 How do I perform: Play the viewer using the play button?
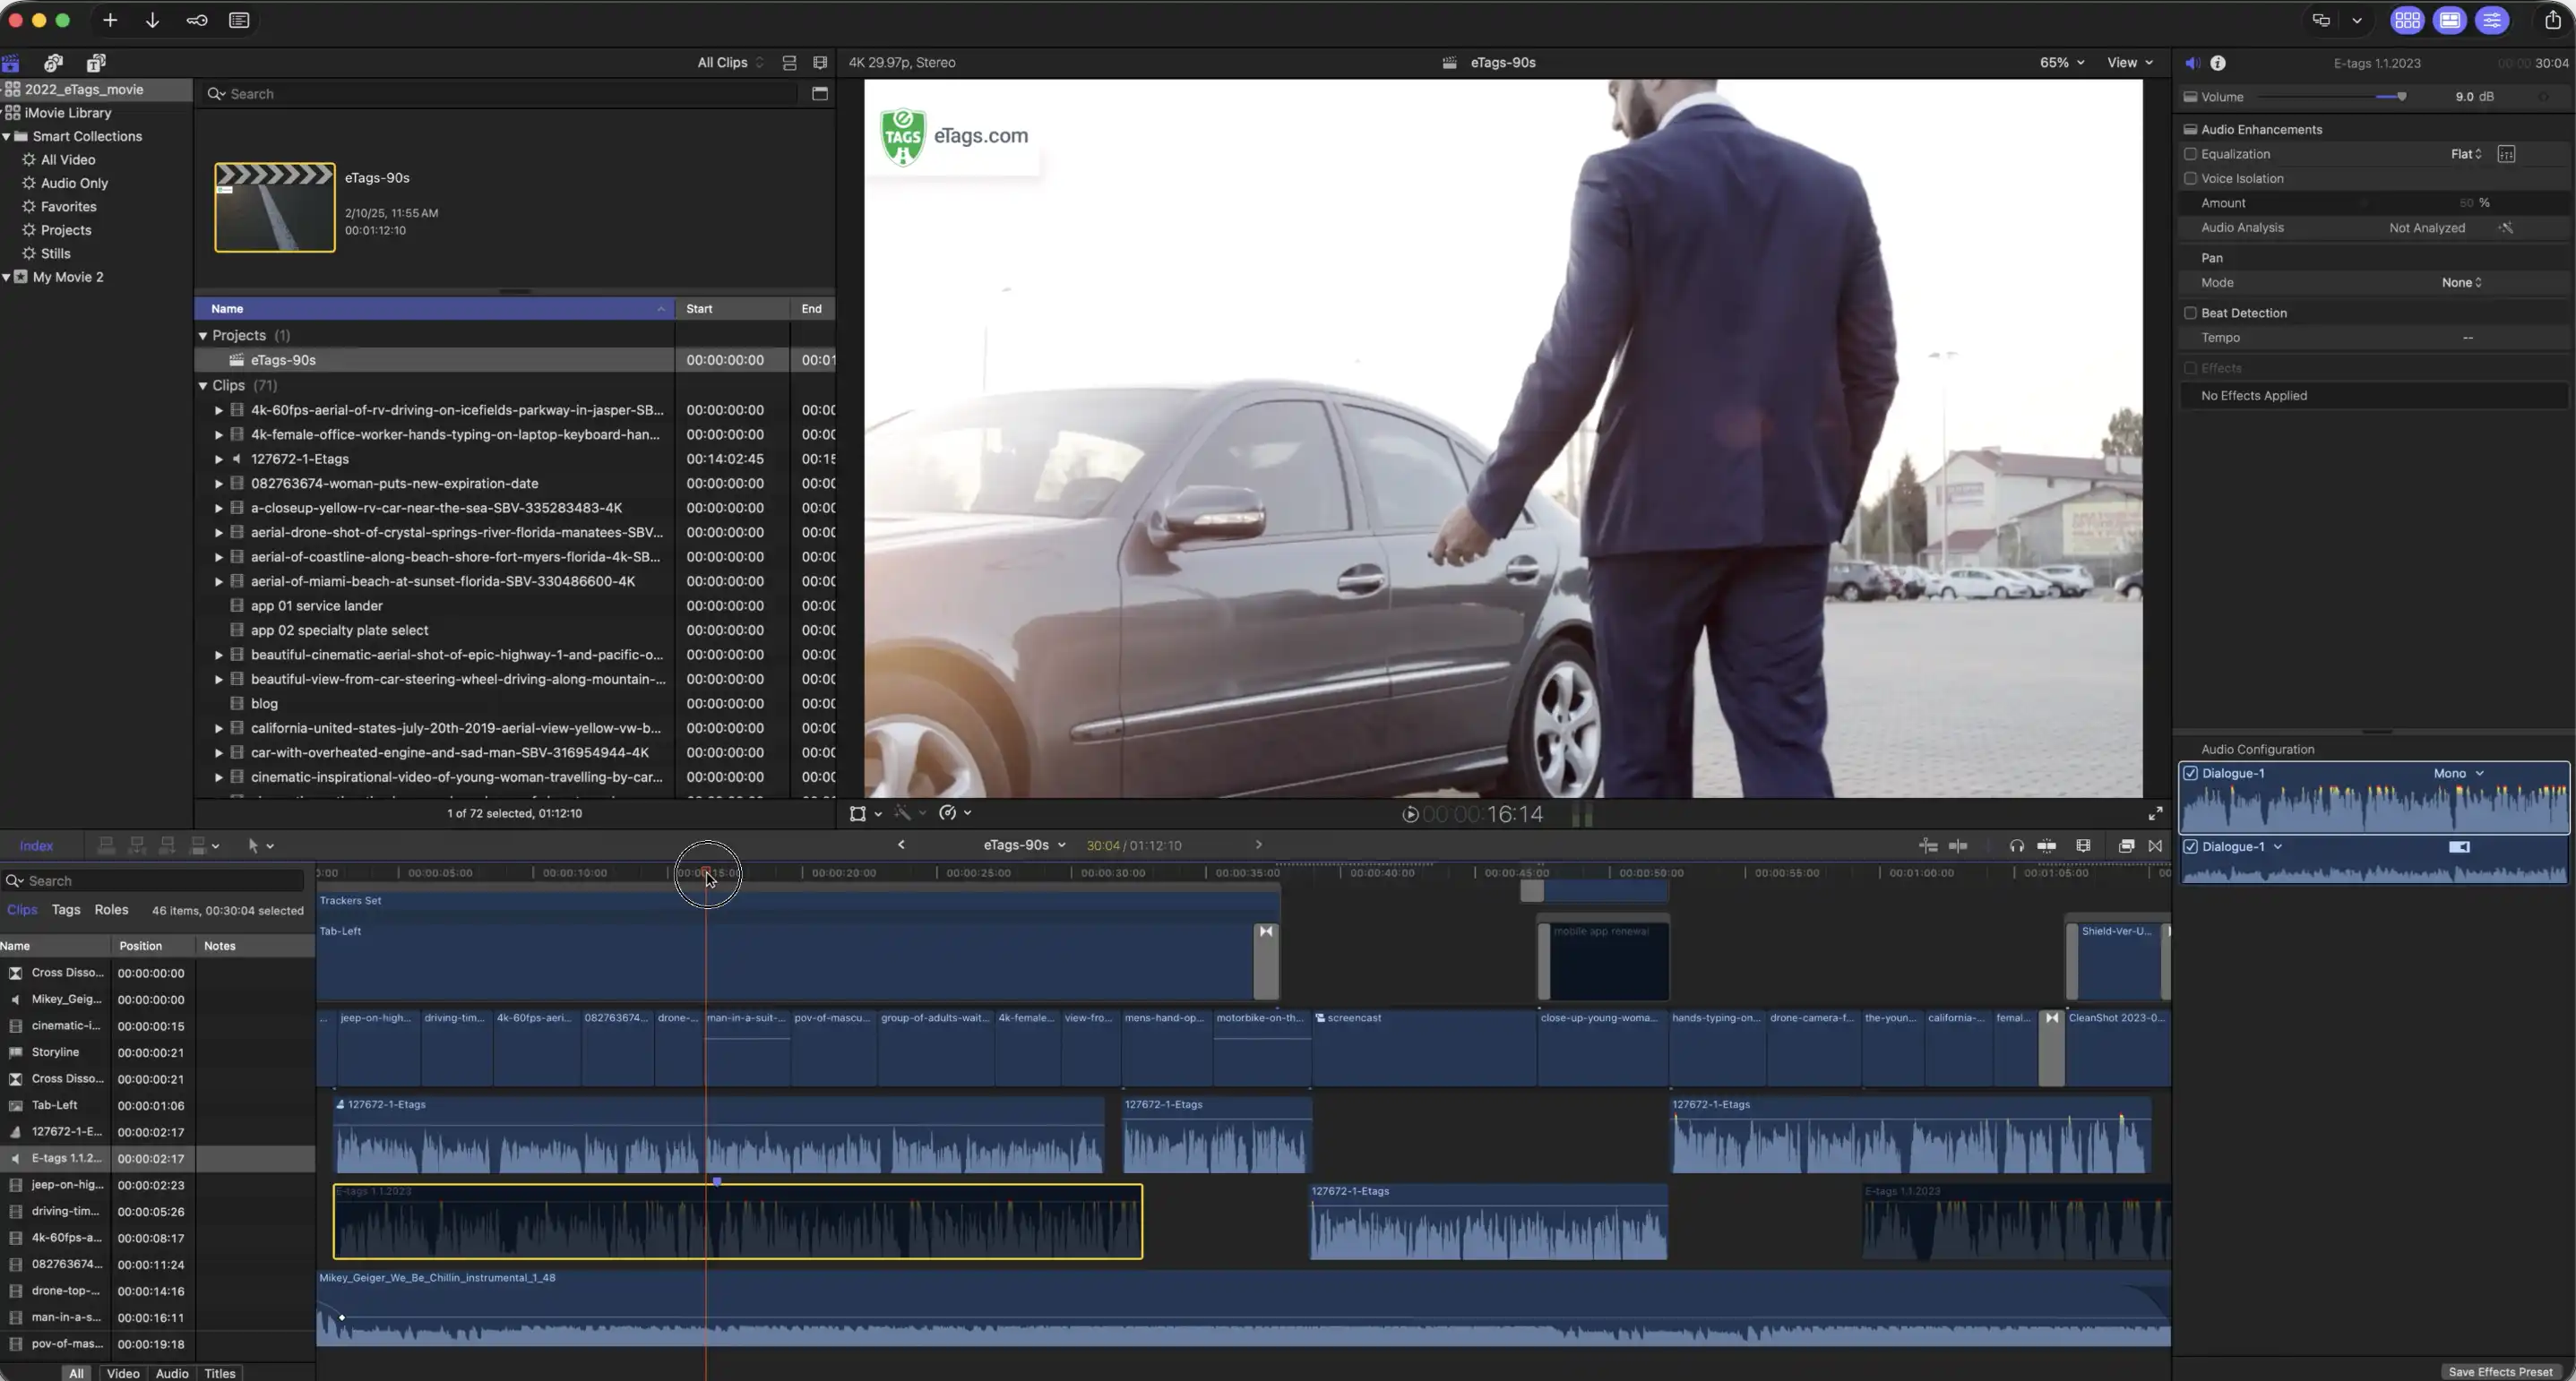(x=1410, y=814)
